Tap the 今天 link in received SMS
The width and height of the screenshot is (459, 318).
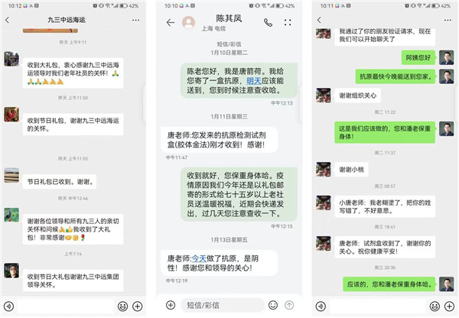click(x=199, y=258)
